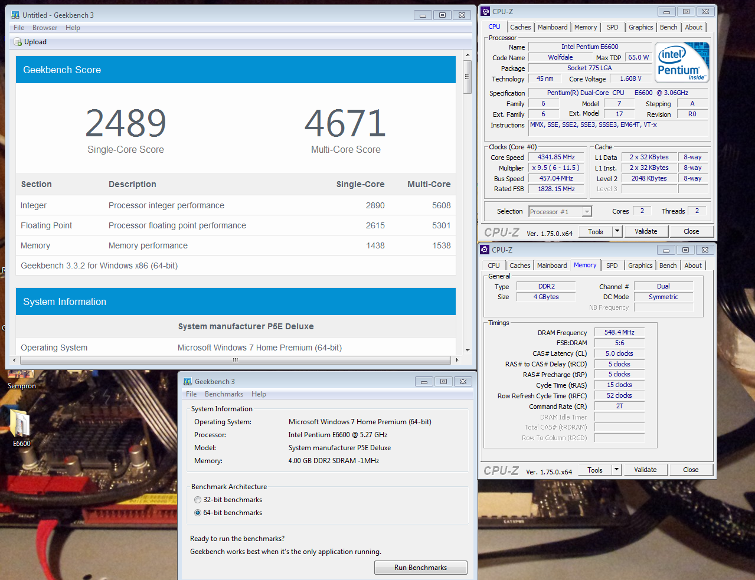The image size is (755, 580).
Task: Click the CAS# Latency 5.0 clocks field
Action: [619, 353]
